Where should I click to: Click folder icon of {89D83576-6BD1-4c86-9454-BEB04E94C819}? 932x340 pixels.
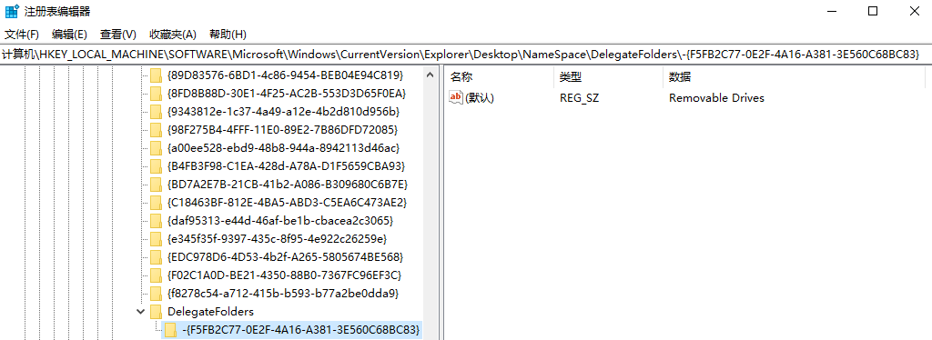156,75
